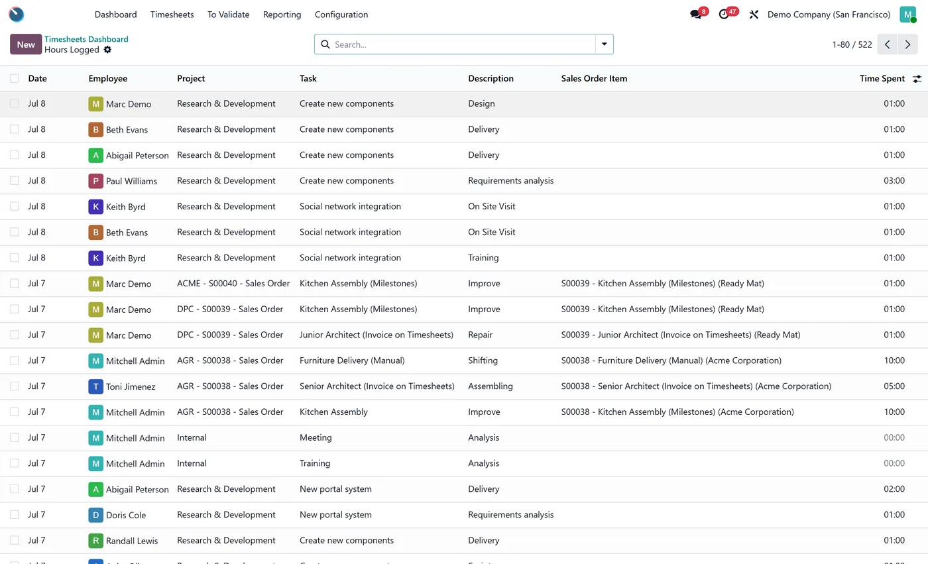Toggle the search options dropdown arrow
Image resolution: width=928 pixels, height=564 pixels.
605,44
